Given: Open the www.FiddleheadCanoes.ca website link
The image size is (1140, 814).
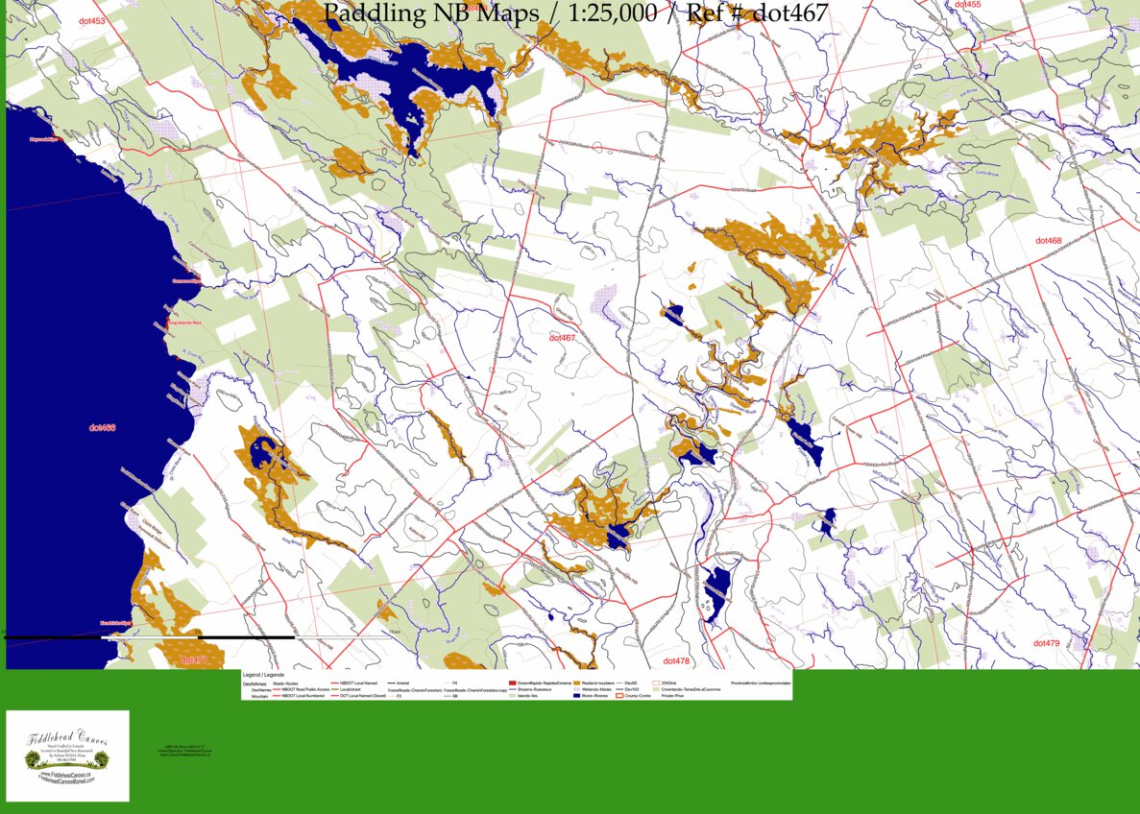Looking at the screenshot, I should tap(66, 775).
